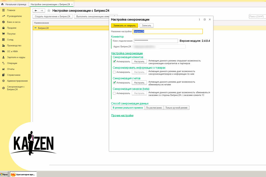Open Администрирование menu item
This screenshot has width=266, height=177.
pyautogui.click(x=17, y=81)
